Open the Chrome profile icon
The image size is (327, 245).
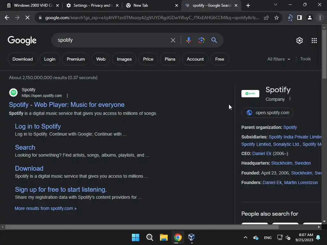310,18
